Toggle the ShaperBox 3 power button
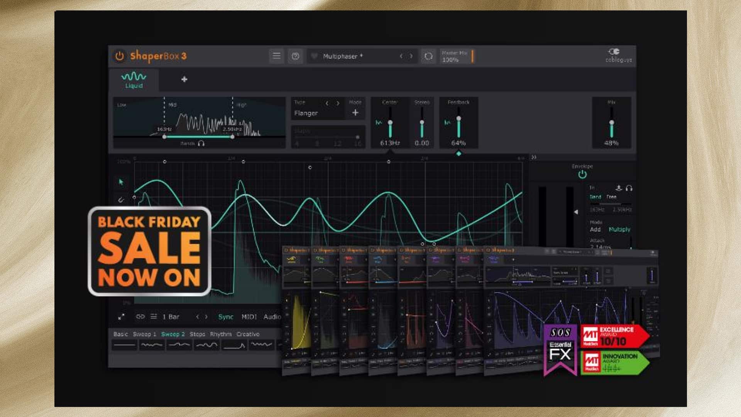Viewport: 741px width, 417px height. click(119, 56)
